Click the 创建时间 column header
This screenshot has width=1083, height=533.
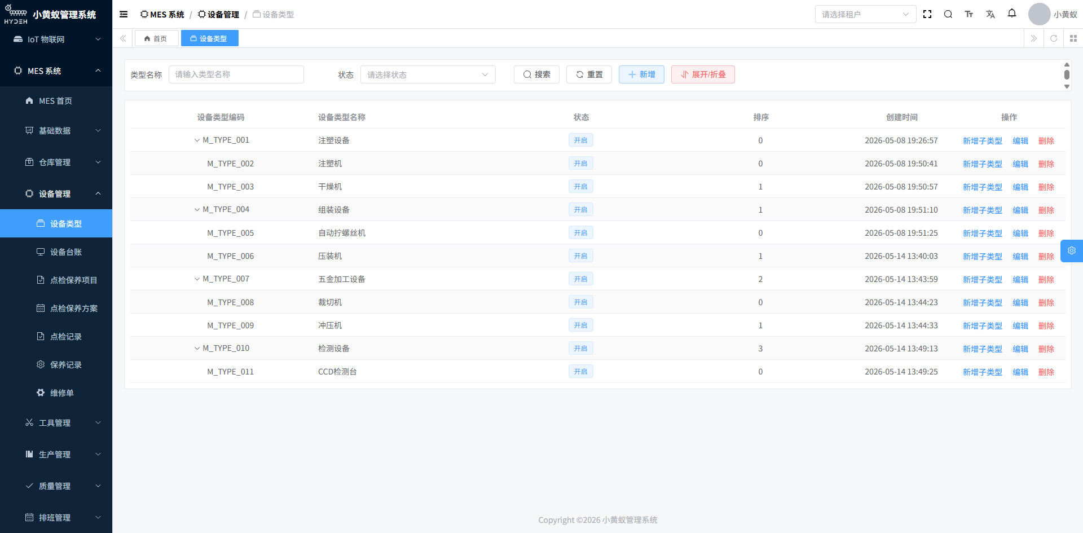coord(901,117)
